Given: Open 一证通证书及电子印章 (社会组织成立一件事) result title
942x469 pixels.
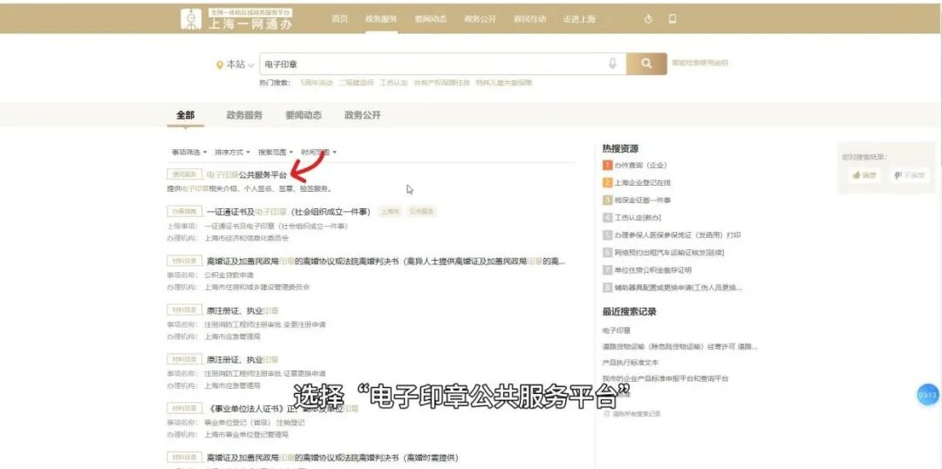Looking at the screenshot, I should (x=289, y=211).
